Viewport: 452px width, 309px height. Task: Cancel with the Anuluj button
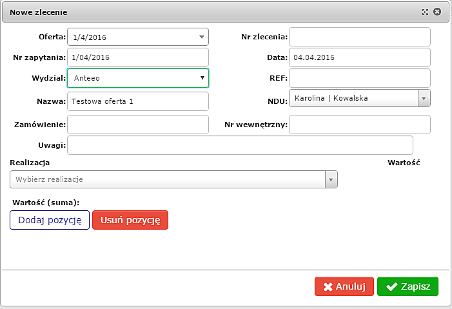pyautogui.click(x=344, y=287)
